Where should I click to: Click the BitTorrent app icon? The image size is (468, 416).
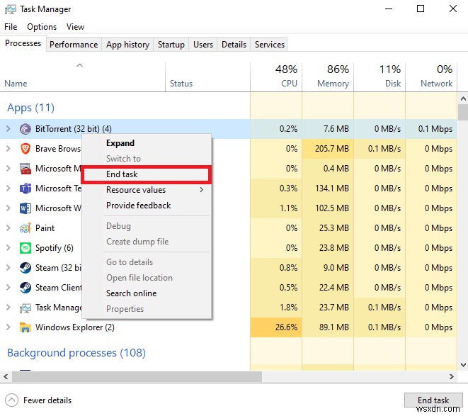coord(25,129)
